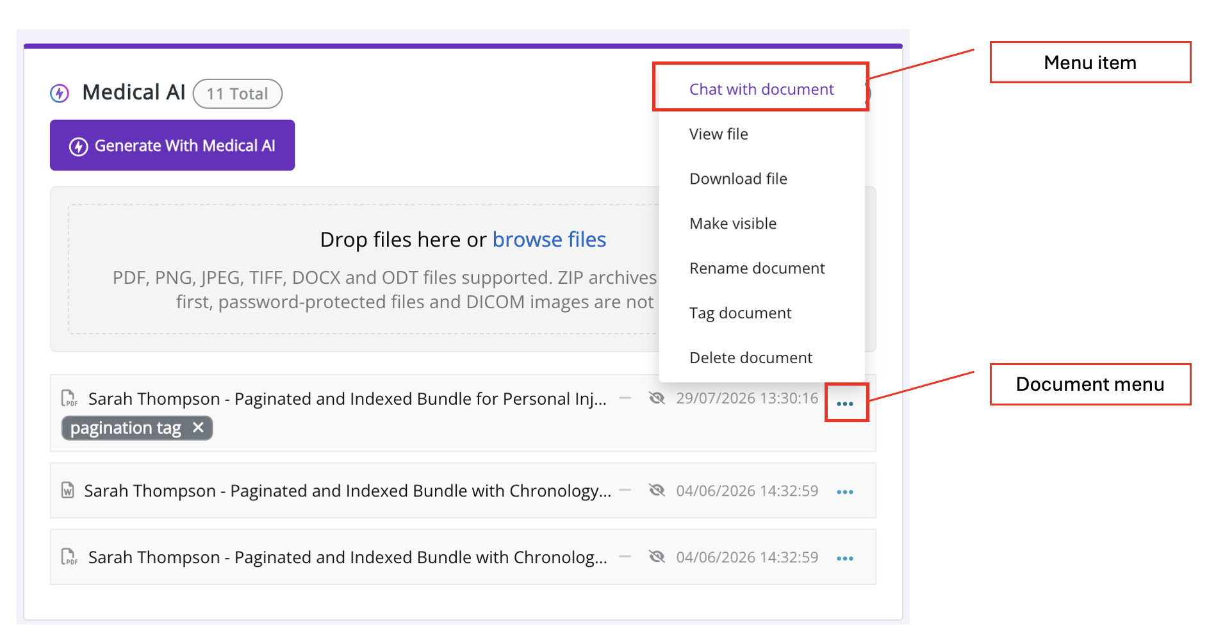
Task: Remove the pagination tag with X
Action: pyautogui.click(x=199, y=427)
